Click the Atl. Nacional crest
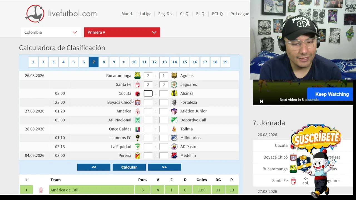This screenshot has width=356, height=200. point(137,120)
